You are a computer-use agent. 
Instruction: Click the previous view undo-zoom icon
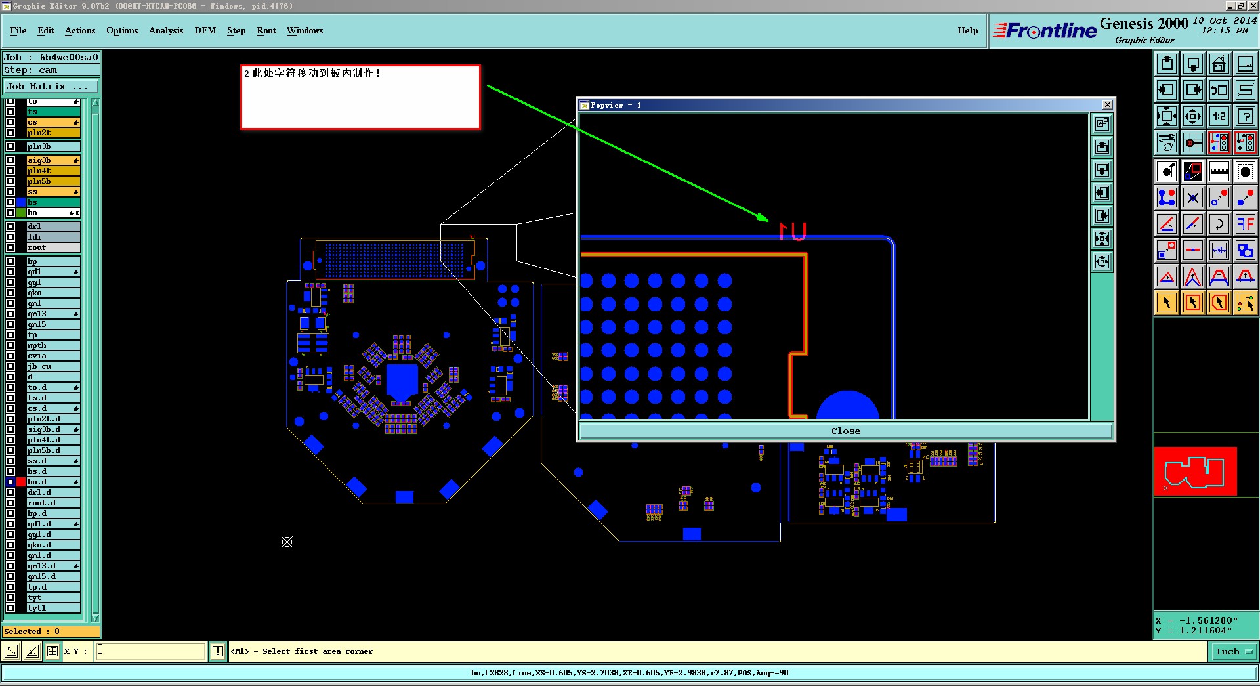[1219, 90]
